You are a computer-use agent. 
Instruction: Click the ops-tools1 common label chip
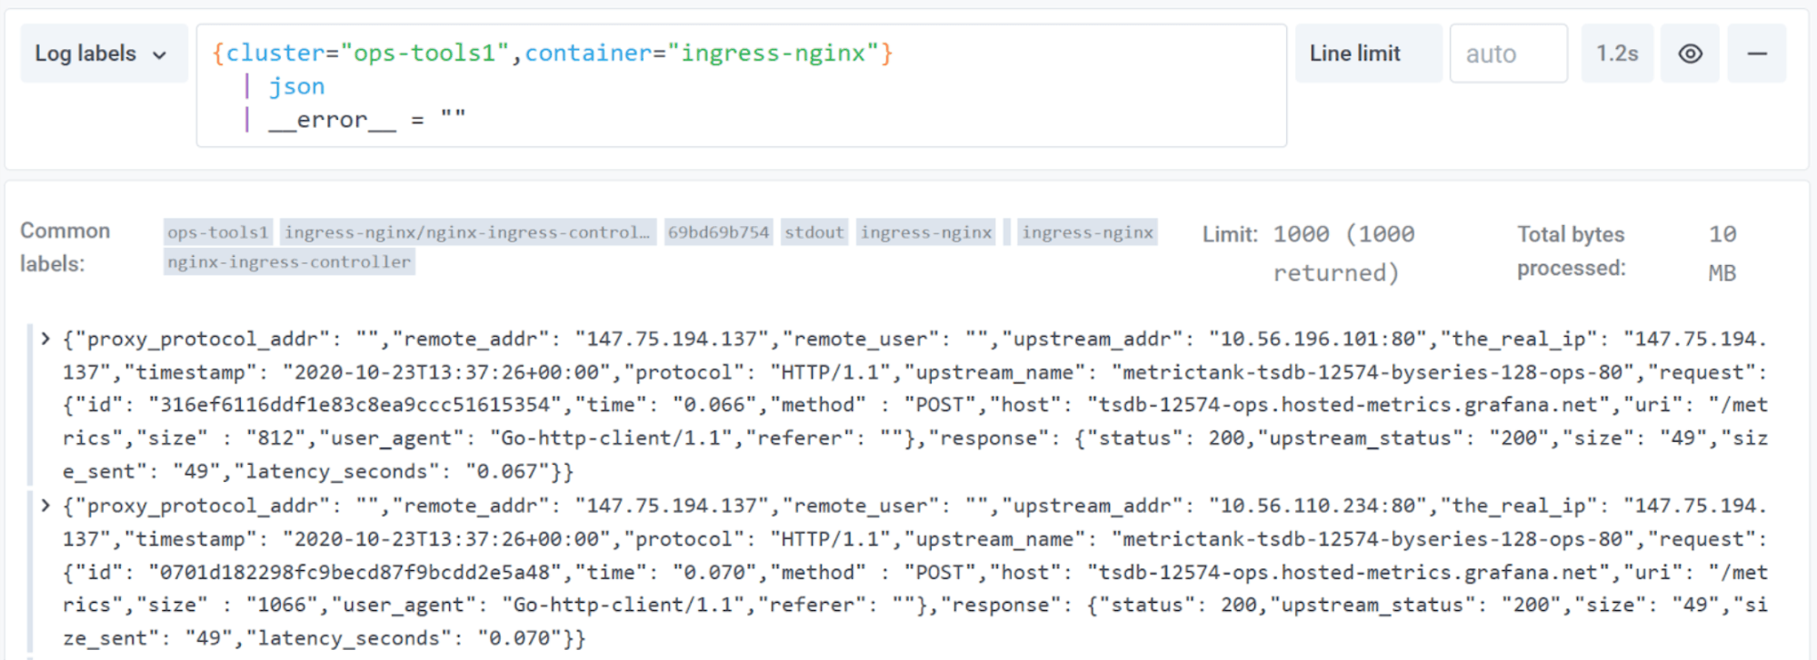218,232
